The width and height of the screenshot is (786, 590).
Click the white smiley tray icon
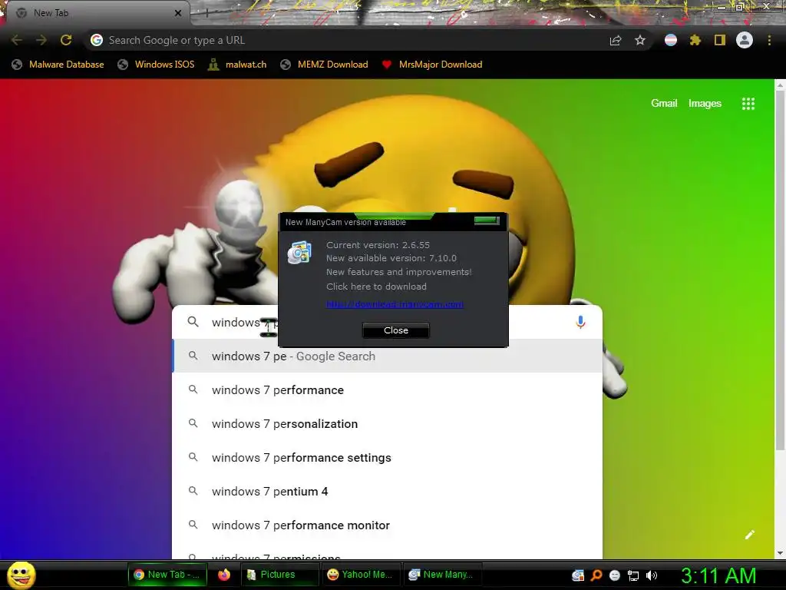615,575
